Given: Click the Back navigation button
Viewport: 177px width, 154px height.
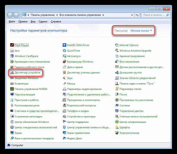Looking at the screenshot, I should (10, 15).
